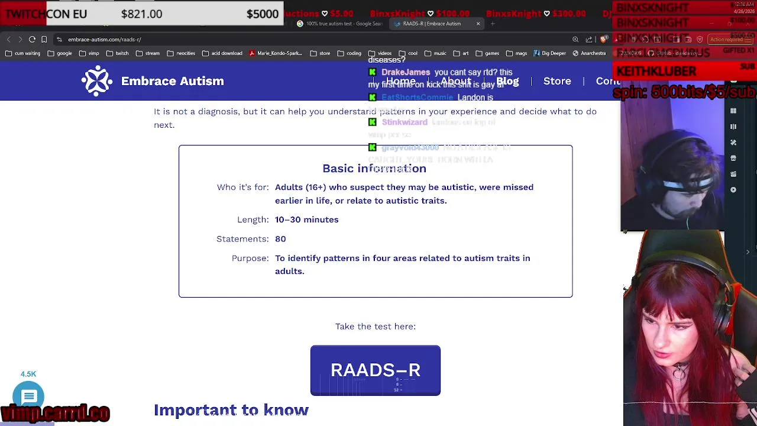
Task: Click 'Take the test here:' text
Action: click(376, 327)
